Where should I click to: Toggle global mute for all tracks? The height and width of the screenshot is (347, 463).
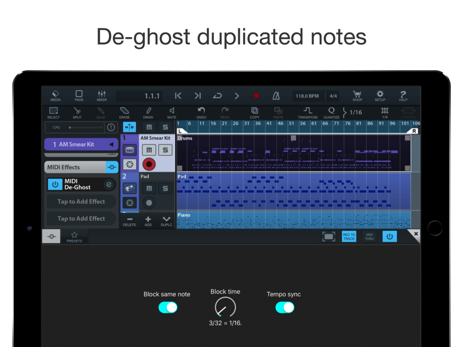coord(149,127)
